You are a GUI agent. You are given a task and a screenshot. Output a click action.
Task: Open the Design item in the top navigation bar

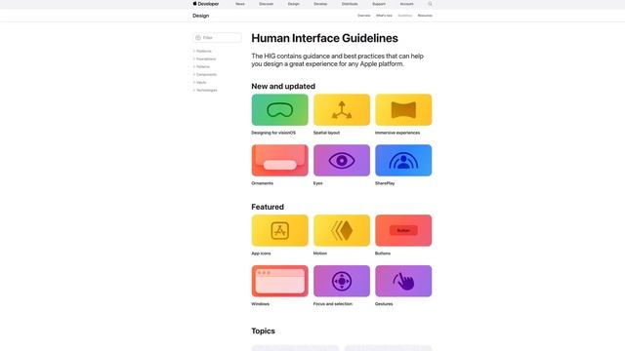click(x=294, y=4)
